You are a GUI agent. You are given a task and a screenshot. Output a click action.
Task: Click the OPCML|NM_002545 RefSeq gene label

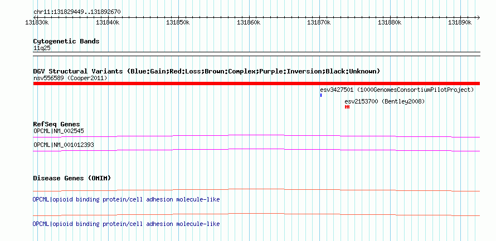click(59, 131)
